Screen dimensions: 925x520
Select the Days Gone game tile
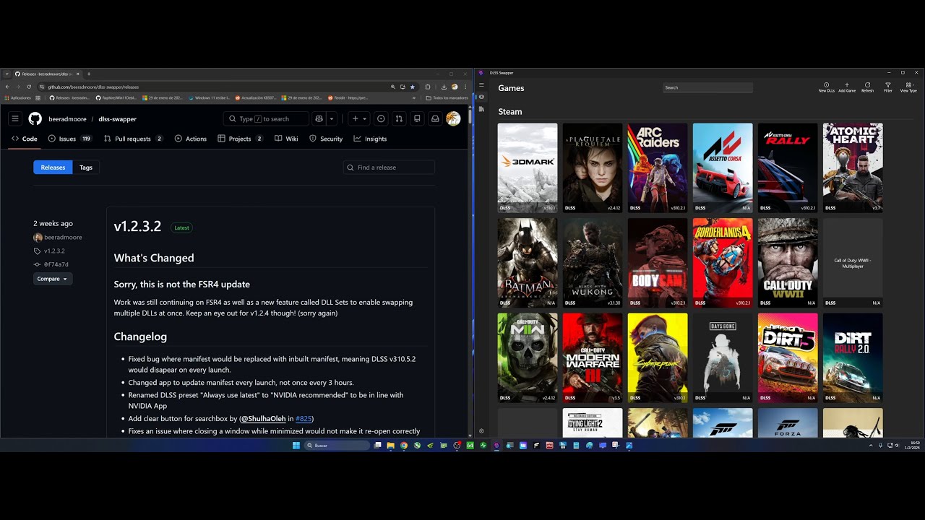click(x=723, y=357)
